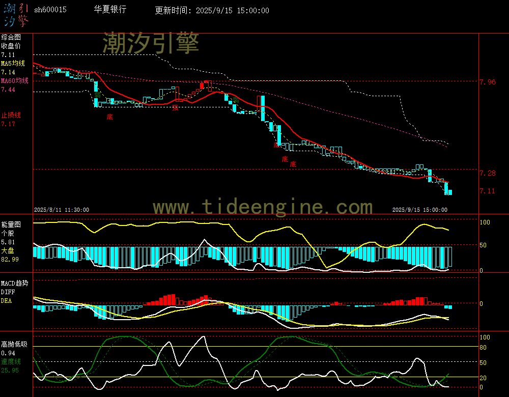Select the 高抛低吸 panel label
This screenshot has height=397, width=509.
tap(14, 345)
